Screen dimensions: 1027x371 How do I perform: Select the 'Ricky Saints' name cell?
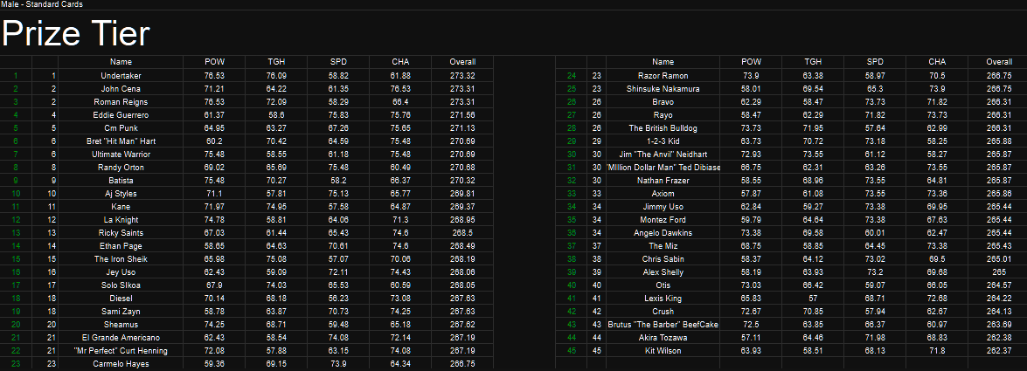coord(121,233)
